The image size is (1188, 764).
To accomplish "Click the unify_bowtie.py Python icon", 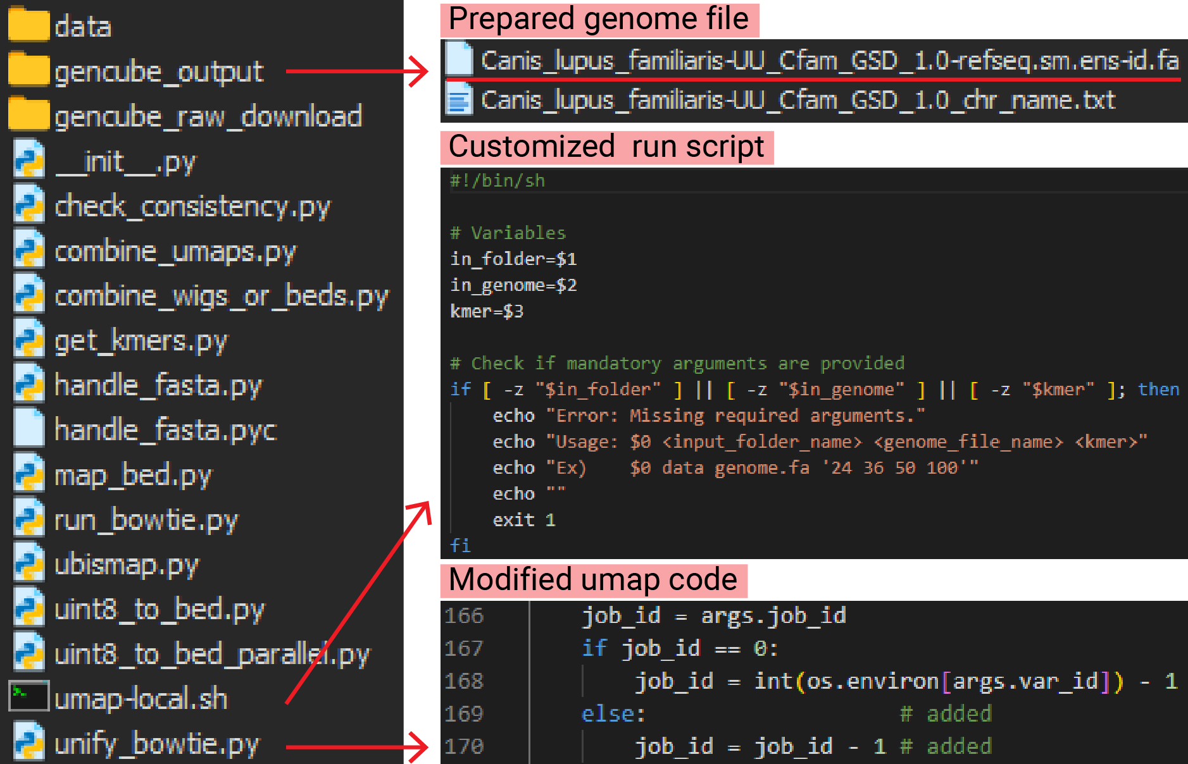I will (x=29, y=742).
